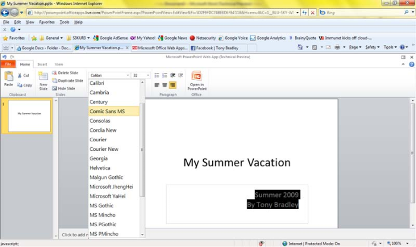416x247 pixels.
Task: Open the Google News favorite link
Action: click(x=172, y=38)
